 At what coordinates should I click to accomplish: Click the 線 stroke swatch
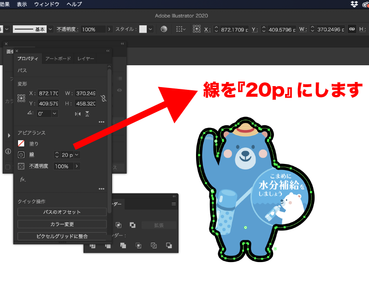[x=21, y=155]
